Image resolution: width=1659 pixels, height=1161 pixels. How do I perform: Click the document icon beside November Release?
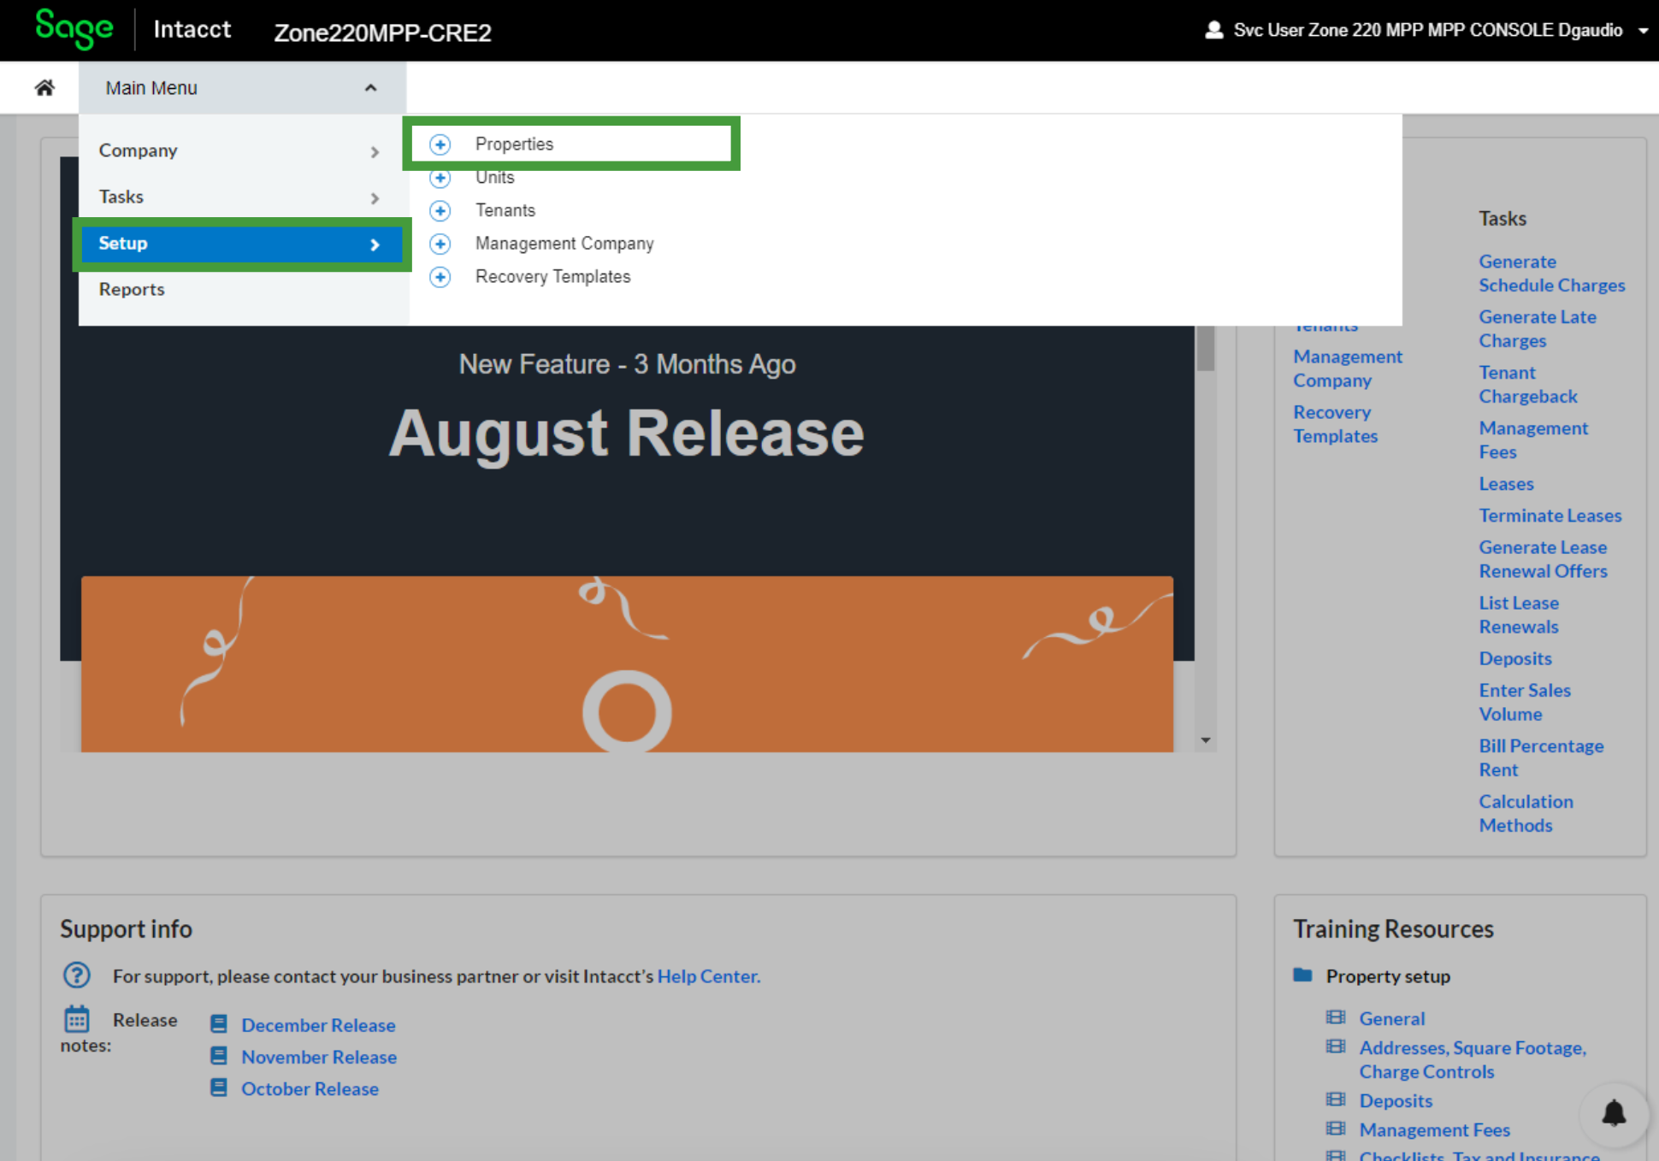pyautogui.click(x=219, y=1056)
